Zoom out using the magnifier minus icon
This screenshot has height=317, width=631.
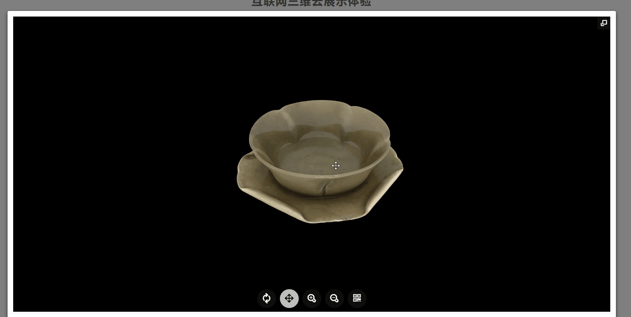[x=335, y=298]
